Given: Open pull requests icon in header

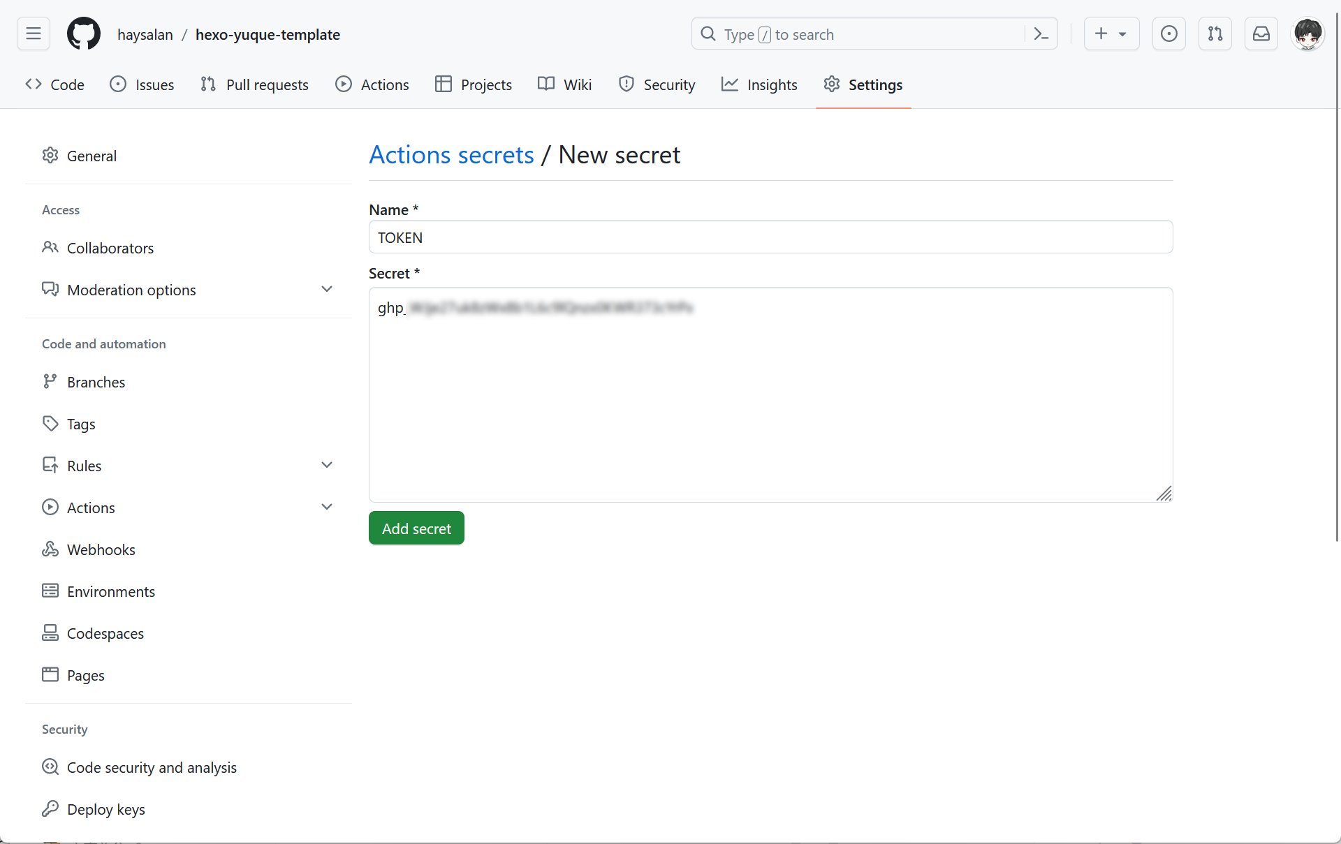Looking at the screenshot, I should [x=1215, y=34].
